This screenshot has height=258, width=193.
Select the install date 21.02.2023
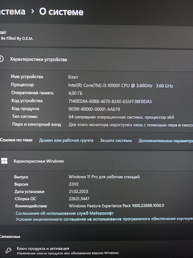[x=78, y=191]
